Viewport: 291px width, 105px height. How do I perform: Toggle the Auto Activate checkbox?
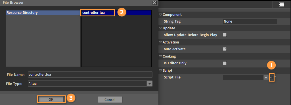225,49
